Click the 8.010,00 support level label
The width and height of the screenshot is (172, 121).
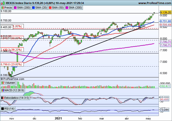tap(6, 36)
